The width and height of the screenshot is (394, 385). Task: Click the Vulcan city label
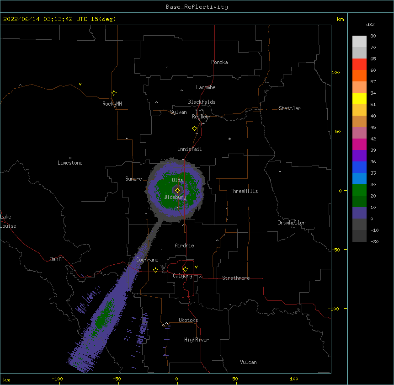(x=248, y=362)
